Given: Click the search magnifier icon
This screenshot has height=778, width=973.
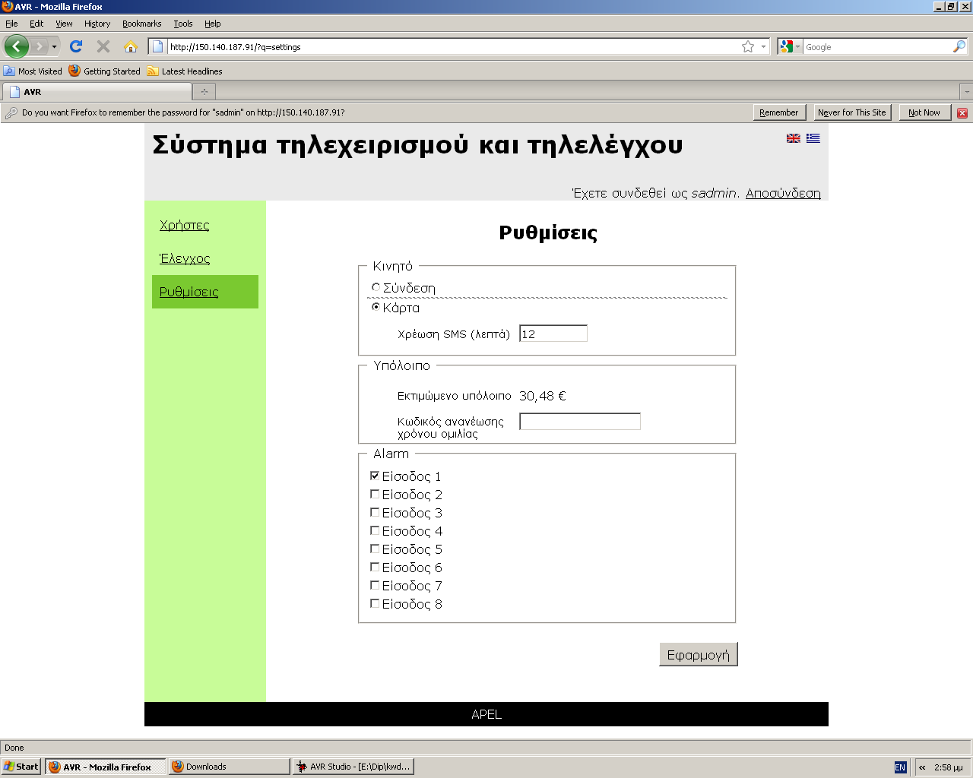Looking at the screenshot, I should click(959, 46).
